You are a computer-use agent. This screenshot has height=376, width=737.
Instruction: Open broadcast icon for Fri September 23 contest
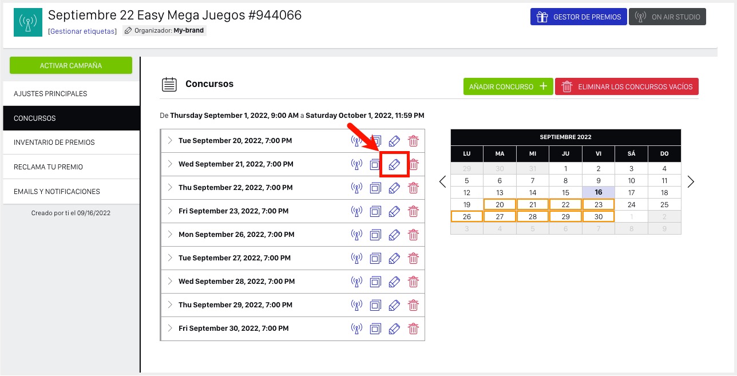[x=356, y=211]
